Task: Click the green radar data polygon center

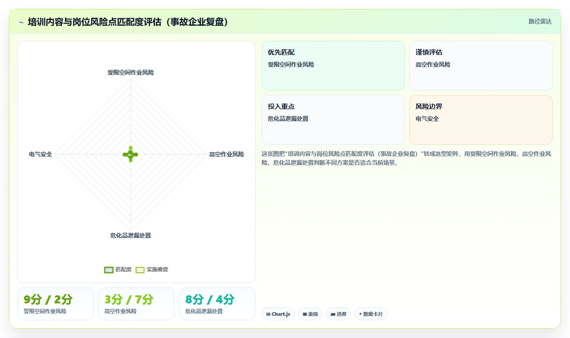Action: point(130,155)
